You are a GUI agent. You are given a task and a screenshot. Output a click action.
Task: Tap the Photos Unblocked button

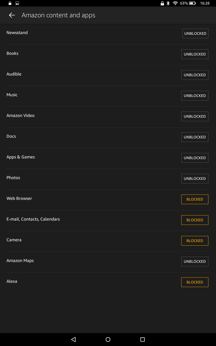click(x=195, y=179)
